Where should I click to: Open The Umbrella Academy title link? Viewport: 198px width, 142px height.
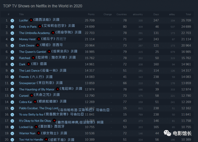34,33
